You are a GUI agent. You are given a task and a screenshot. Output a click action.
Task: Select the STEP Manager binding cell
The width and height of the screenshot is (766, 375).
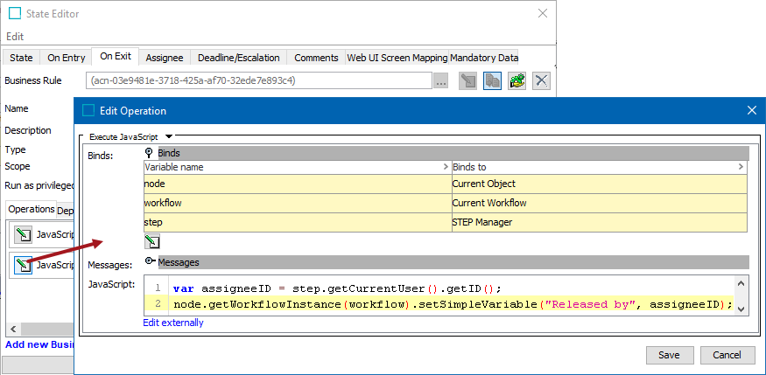click(x=600, y=222)
